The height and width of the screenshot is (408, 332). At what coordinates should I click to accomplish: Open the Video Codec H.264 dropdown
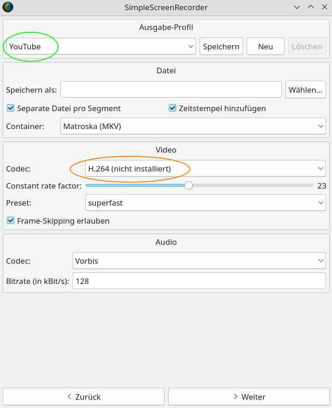click(206, 169)
